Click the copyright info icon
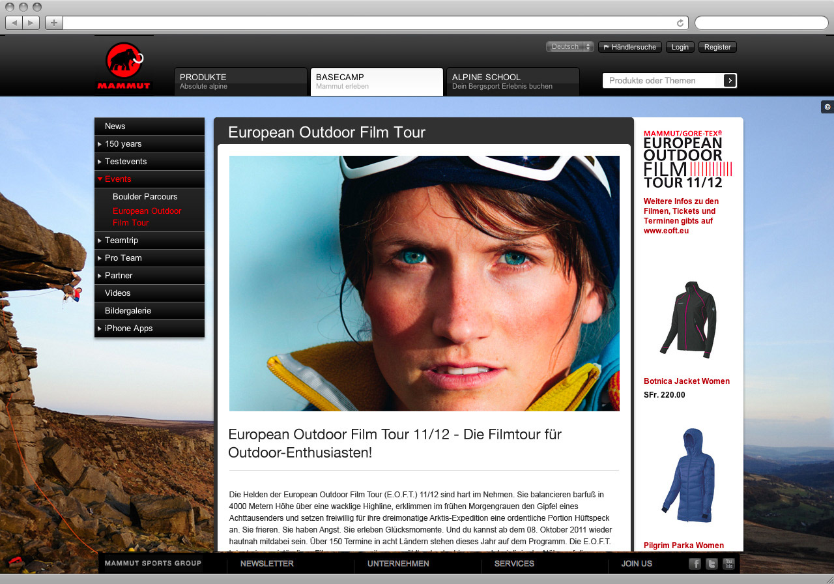Screen dimensions: 834x584 (x=827, y=107)
